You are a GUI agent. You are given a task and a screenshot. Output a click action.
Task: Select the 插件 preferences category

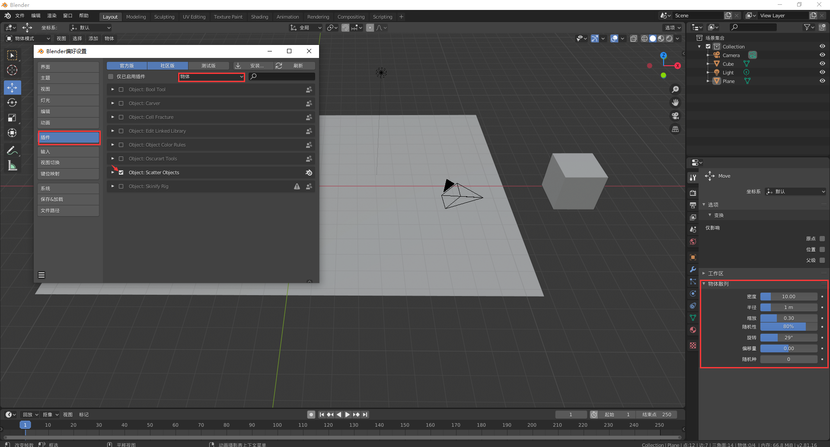pyautogui.click(x=69, y=137)
